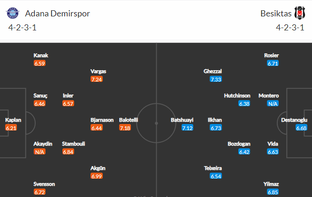This screenshot has width=312, height=197.
Task: Click Vargas player name
Action: [99, 71]
